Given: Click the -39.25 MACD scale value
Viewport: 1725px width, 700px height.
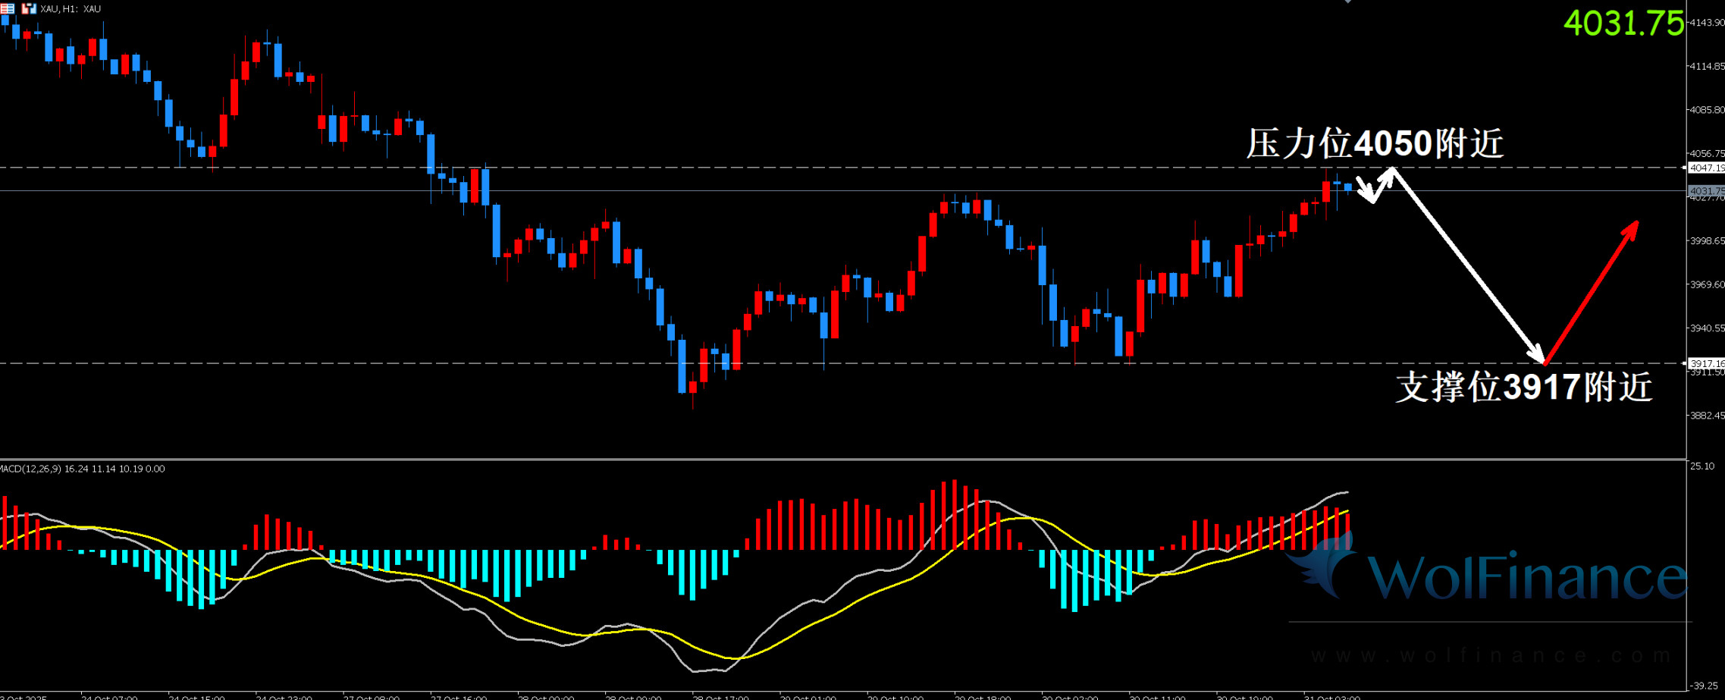Looking at the screenshot, I should pyautogui.click(x=1704, y=686).
